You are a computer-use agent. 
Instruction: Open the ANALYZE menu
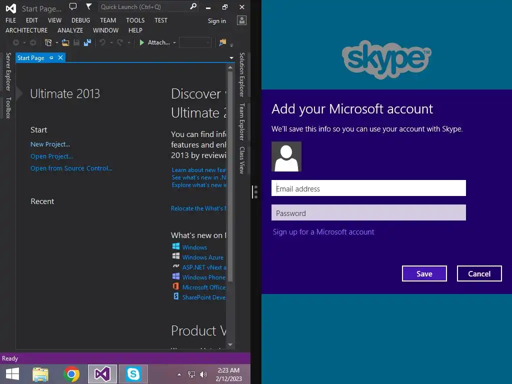70,30
